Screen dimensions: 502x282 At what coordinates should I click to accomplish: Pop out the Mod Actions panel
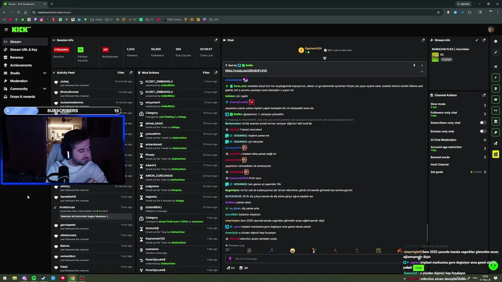216,72
